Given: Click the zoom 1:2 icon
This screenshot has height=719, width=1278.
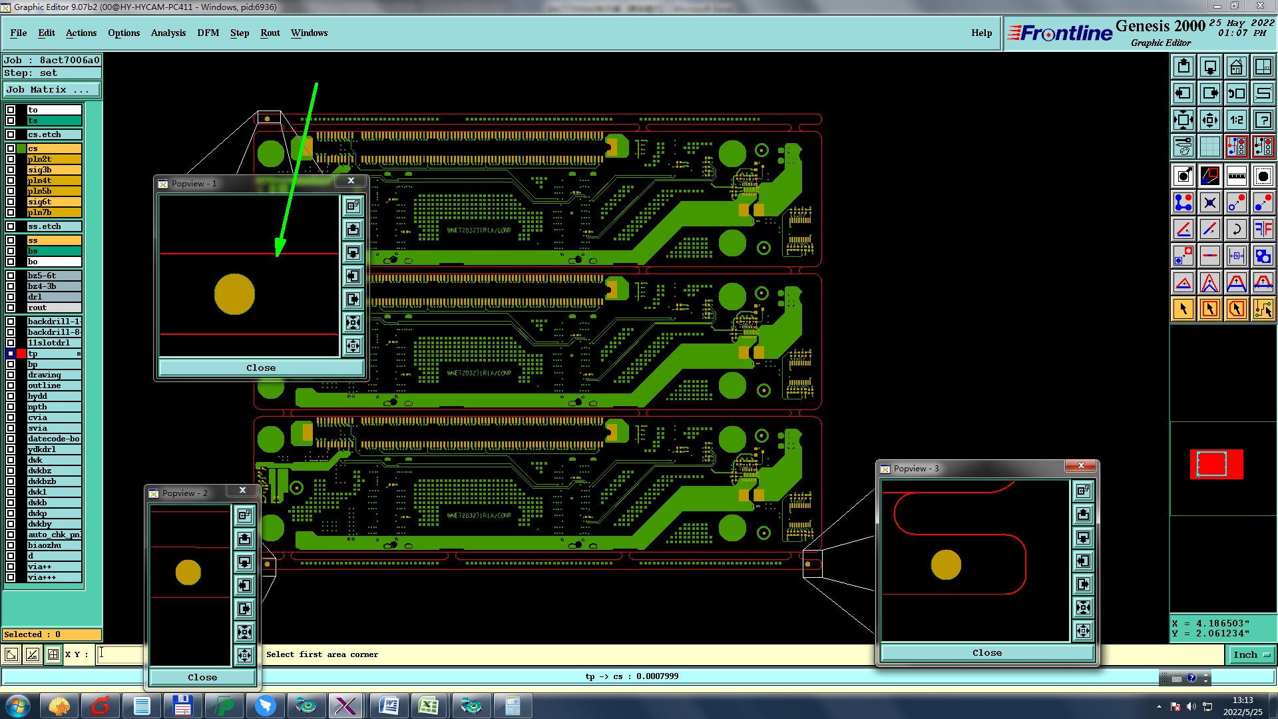Looking at the screenshot, I should [1236, 120].
